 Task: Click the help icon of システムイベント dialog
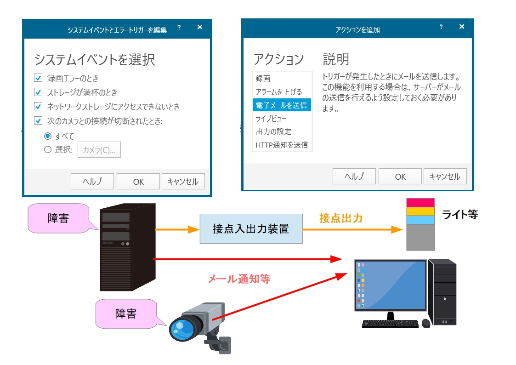tap(179, 27)
